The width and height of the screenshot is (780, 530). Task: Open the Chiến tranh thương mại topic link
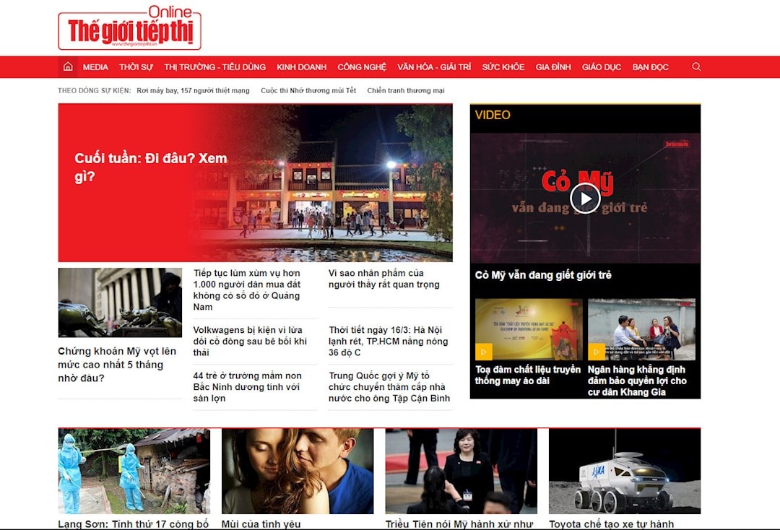pyautogui.click(x=405, y=91)
